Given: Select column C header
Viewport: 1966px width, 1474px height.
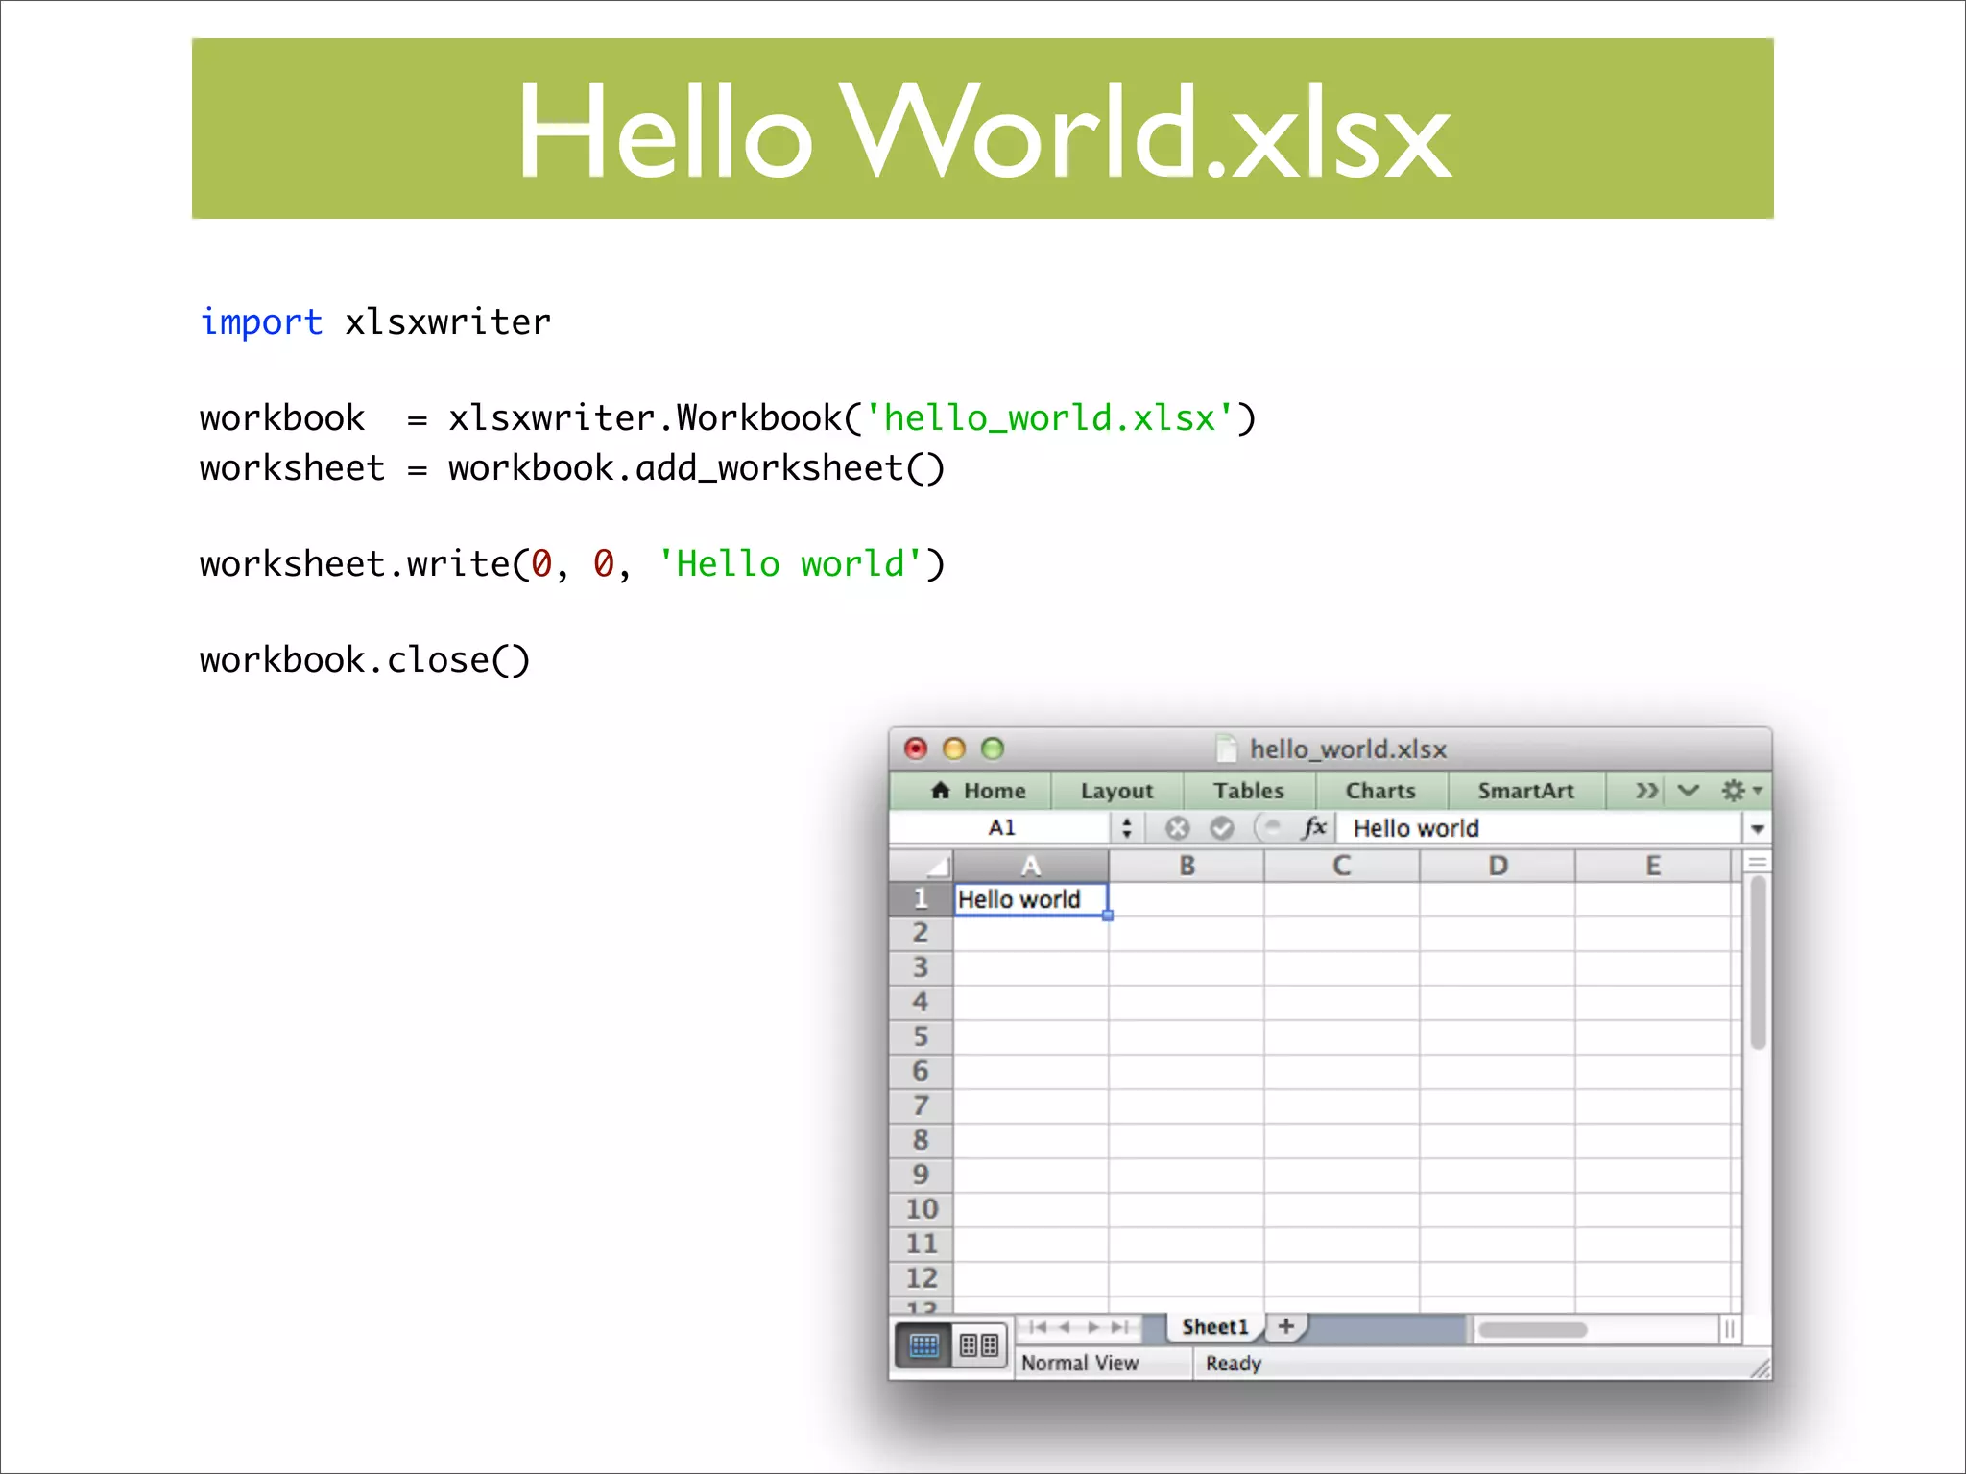Looking at the screenshot, I should pyautogui.click(x=1342, y=866).
